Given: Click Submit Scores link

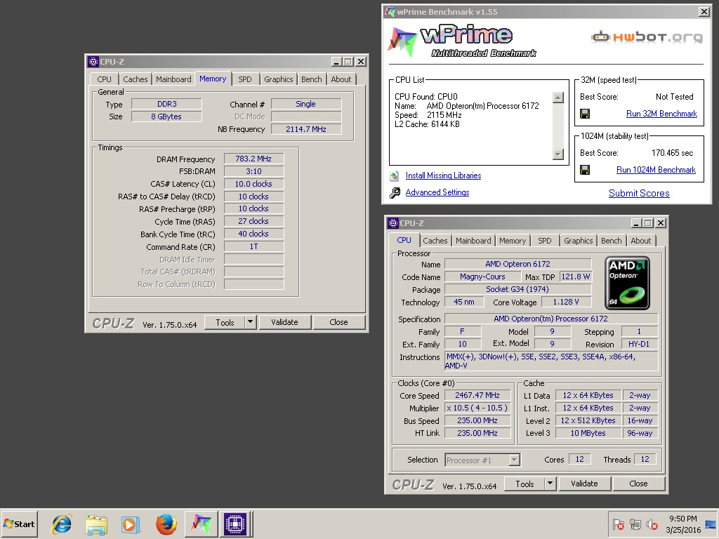Looking at the screenshot, I should (639, 194).
